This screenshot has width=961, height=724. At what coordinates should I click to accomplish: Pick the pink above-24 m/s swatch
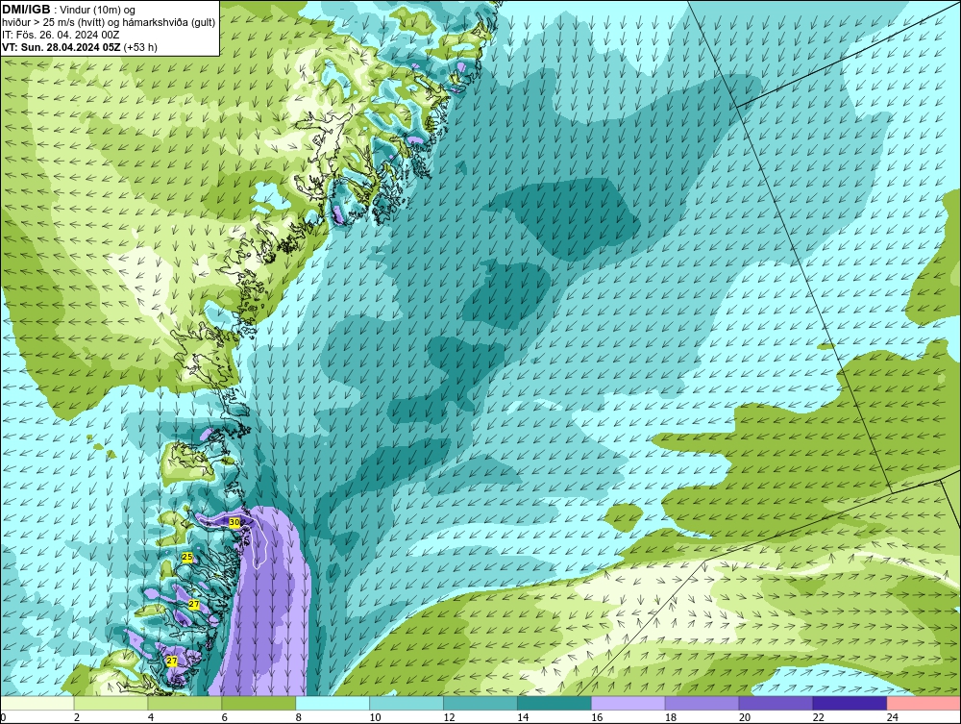pyautogui.click(x=924, y=703)
